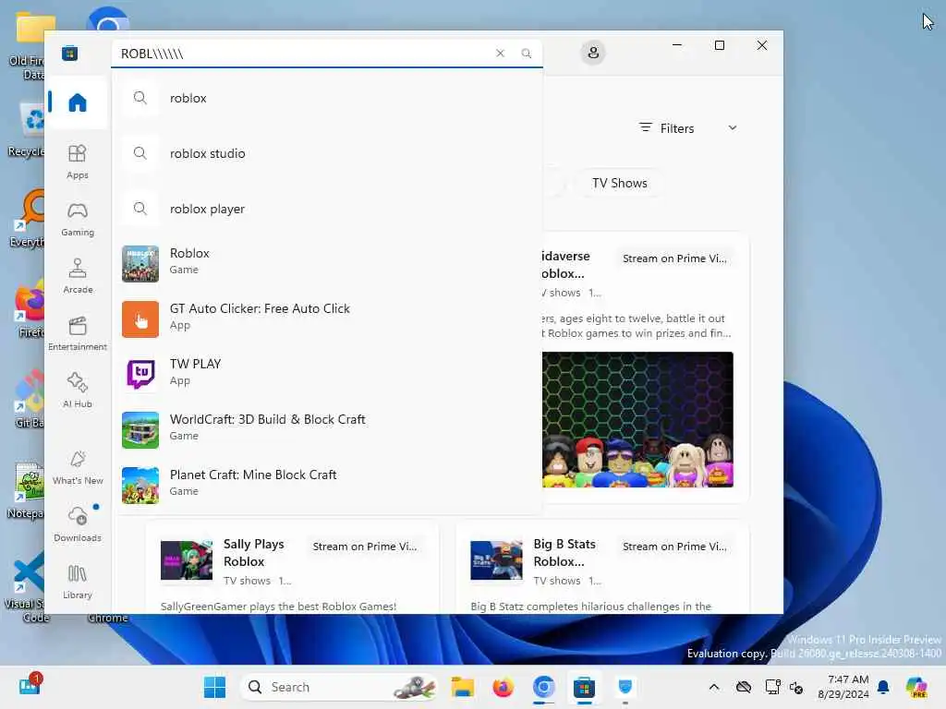
Task: Open Library in Store sidebar
Action: 78,582
